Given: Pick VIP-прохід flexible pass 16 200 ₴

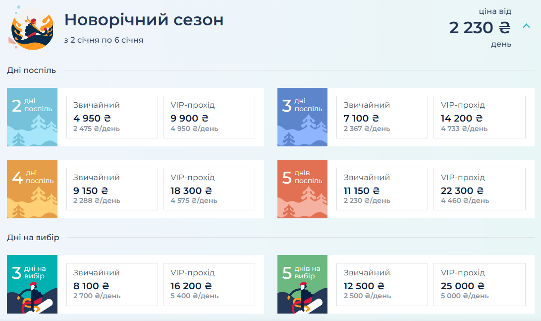Looking at the screenshot, I should [x=209, y=284].
